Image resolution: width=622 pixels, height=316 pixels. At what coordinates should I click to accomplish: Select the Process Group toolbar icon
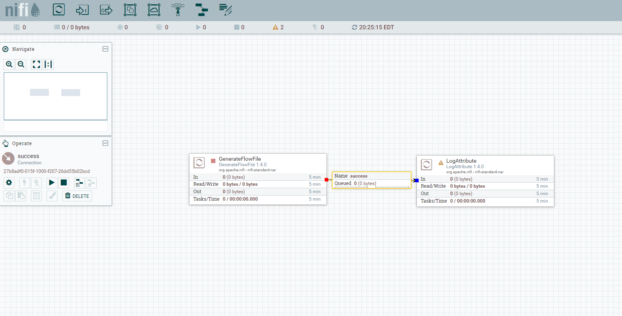pos(130,10)
